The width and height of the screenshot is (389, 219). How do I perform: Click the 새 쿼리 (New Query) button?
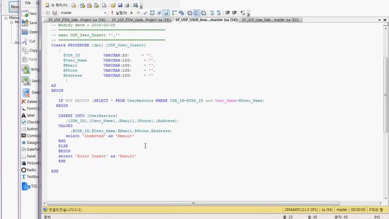tap(57, 5)
